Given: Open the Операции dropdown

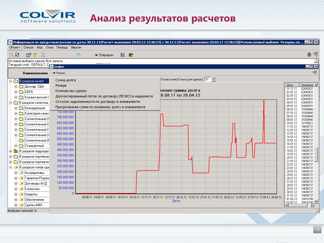Looking at the screenshot, I should [104, 55].
